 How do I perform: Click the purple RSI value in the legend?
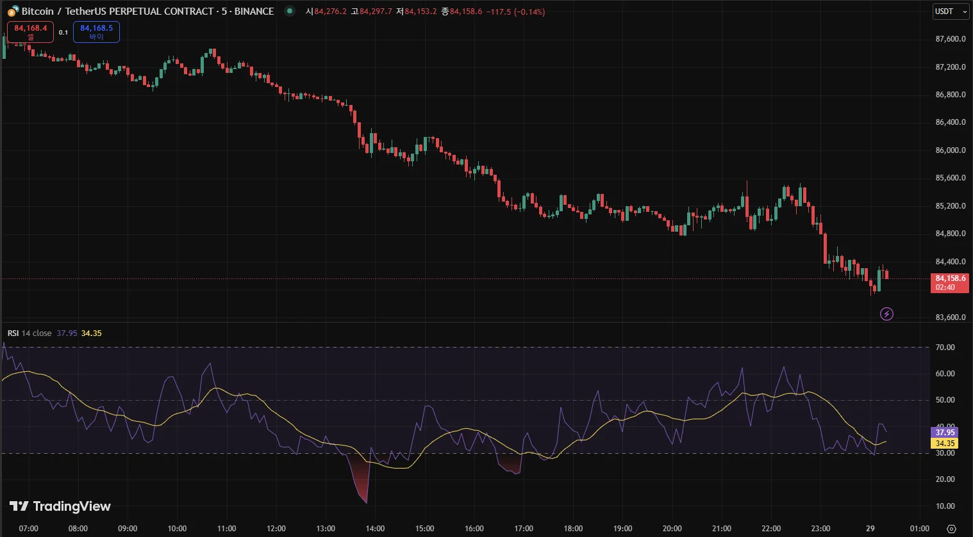[x=67, y=333]
